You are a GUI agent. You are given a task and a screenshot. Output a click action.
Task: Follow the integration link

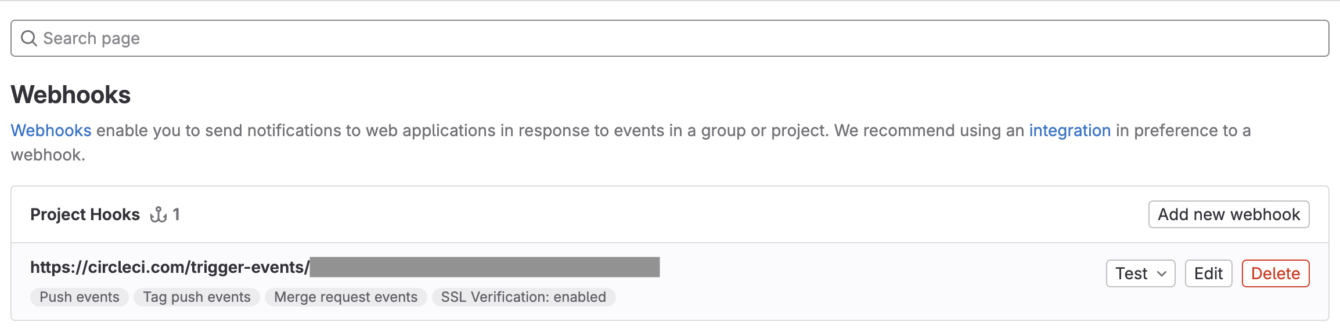coord(1069,131)
